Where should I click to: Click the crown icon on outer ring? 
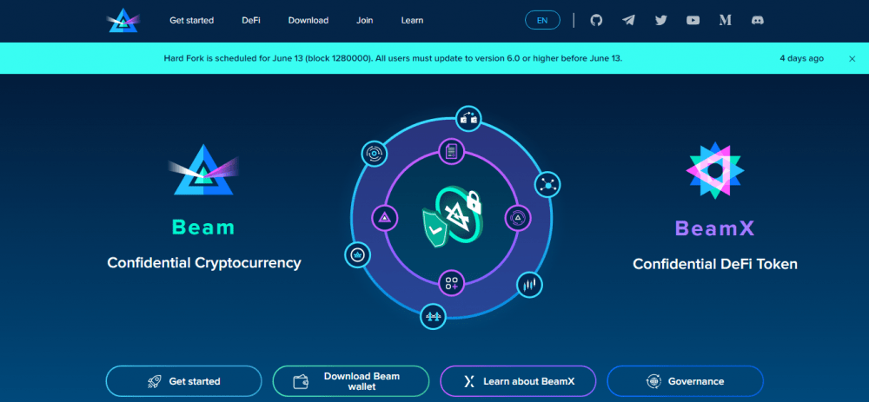click(x=357, y=254)
